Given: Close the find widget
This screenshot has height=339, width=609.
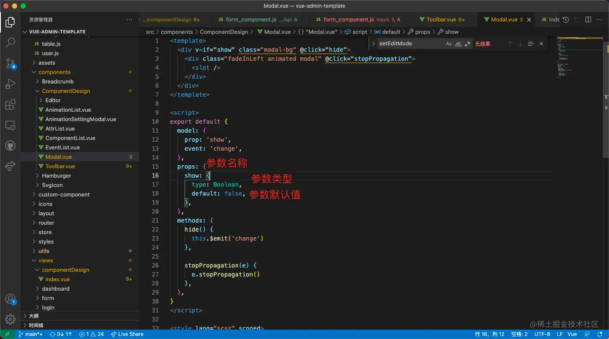Looking at the screenshot, I should click(x=541, y=44).
